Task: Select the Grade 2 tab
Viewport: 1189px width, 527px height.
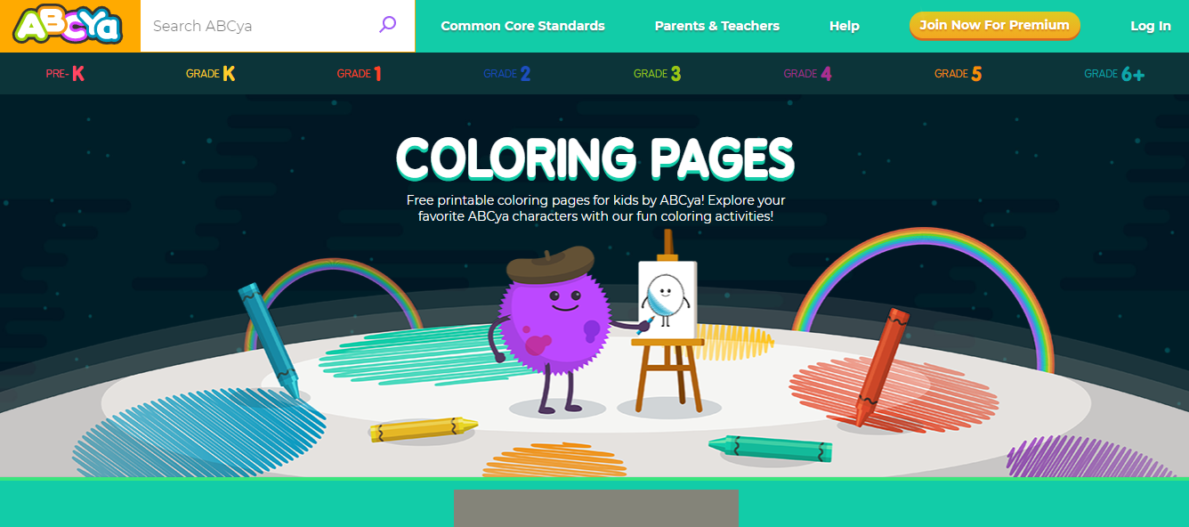Action: 506,74
